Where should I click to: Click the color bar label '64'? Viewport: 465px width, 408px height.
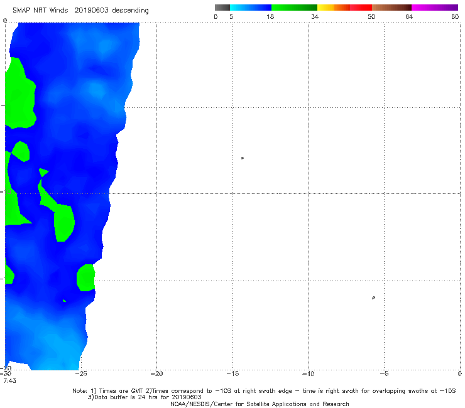[x=409, y=16]
